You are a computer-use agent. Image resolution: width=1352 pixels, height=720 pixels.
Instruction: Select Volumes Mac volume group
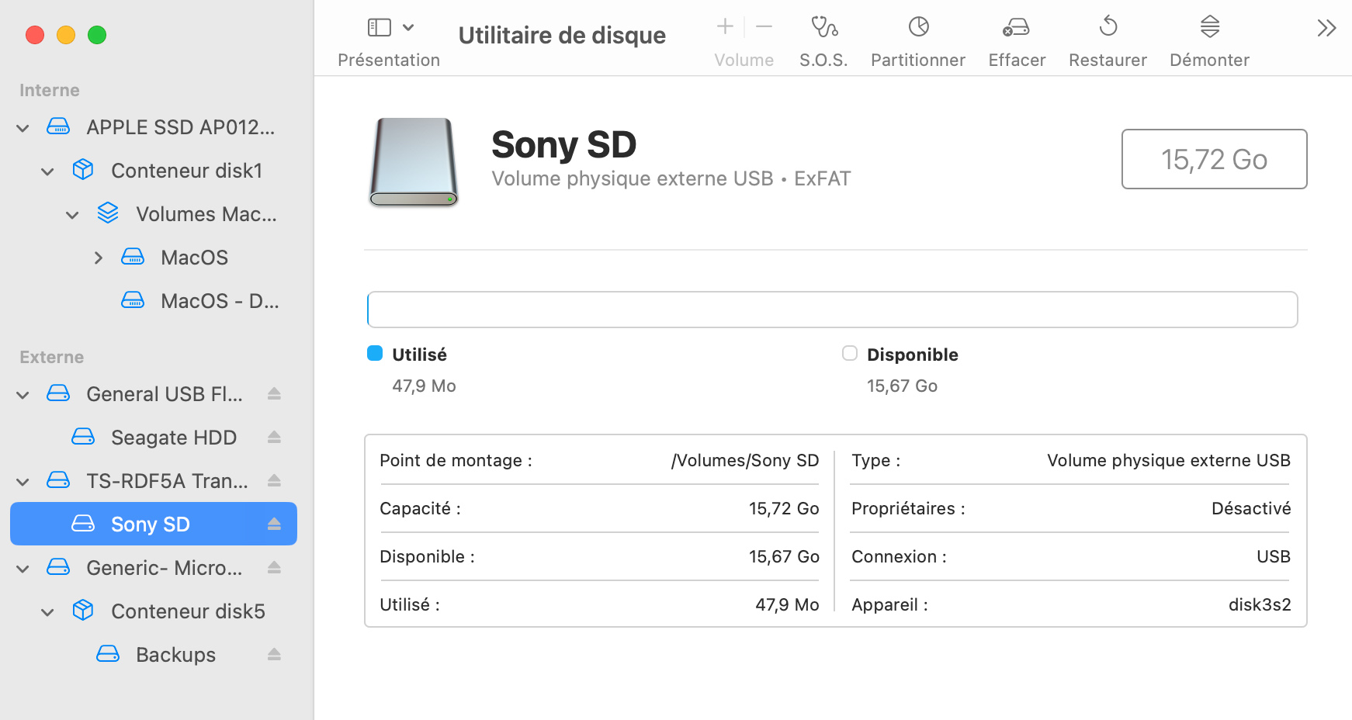(x=154, y=214)
